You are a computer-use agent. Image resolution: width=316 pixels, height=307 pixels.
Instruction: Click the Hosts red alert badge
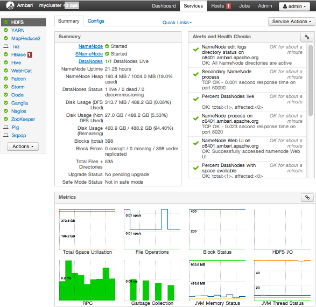228,6
